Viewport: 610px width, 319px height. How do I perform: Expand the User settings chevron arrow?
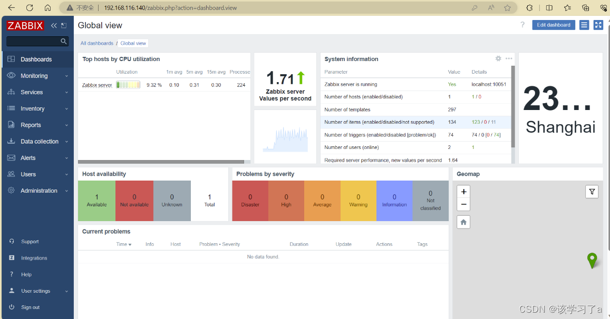(x=66, y=291)
